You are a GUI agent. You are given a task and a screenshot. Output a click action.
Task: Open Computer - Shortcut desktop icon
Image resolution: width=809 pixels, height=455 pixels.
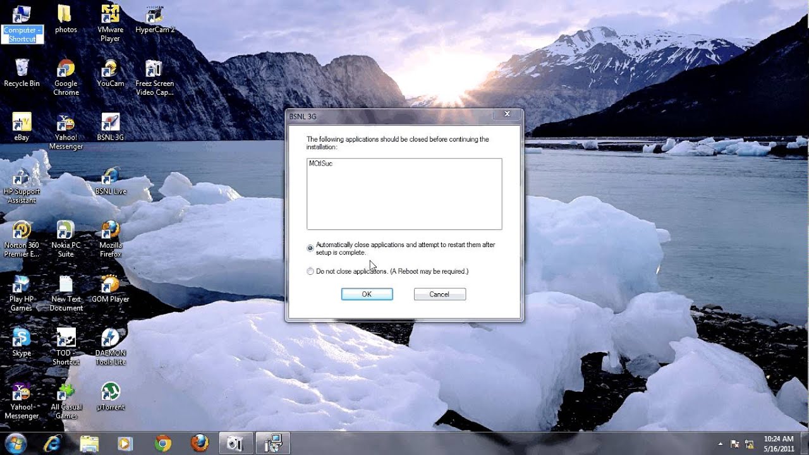coord(21,23)
